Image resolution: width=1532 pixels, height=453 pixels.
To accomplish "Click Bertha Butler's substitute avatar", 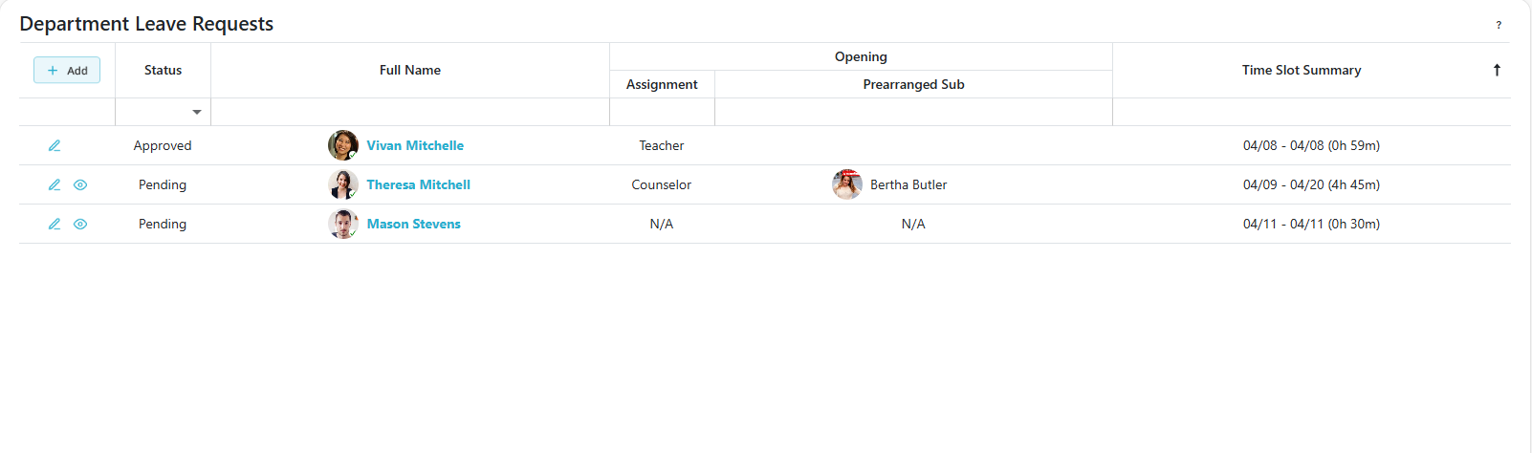I will pyautogui.click(x=847, y=184).
